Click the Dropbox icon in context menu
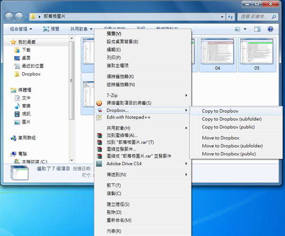Image resolution: width=285 pixels, height=236 pixels. pyautogui.click(x=99, y=110)
